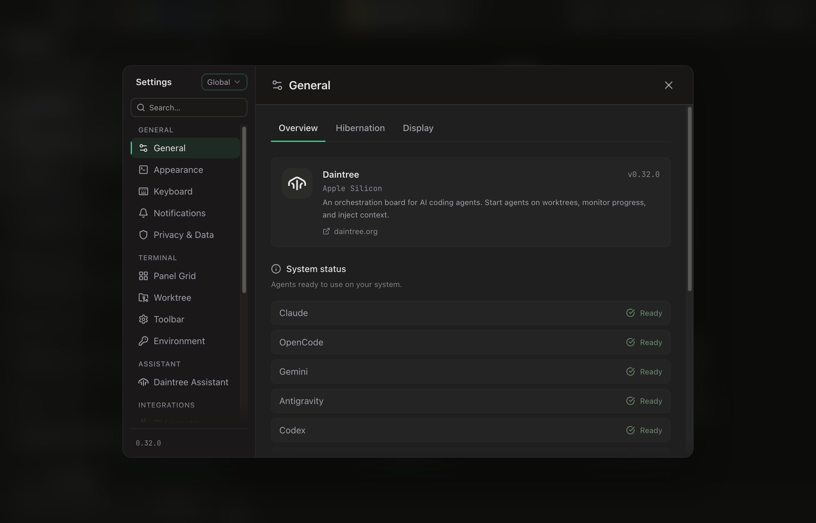This screenshot has width=816, height=523.
Task: Open the Daintree Assistant settings
Action: point(186,382)
